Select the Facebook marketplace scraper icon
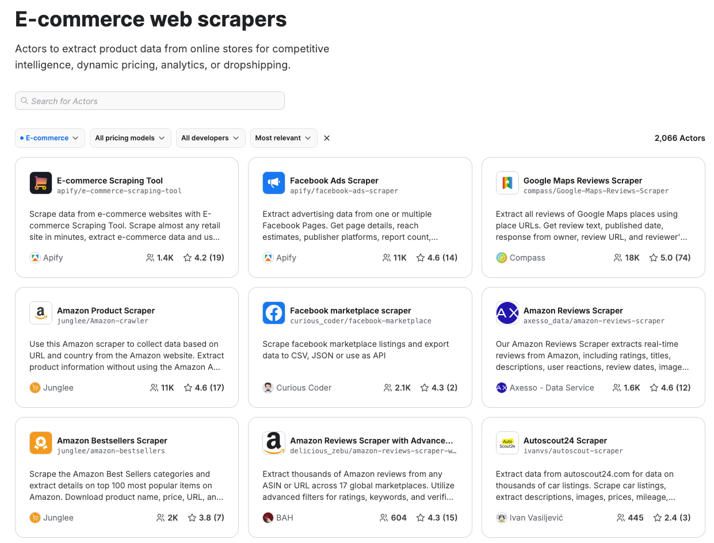 [x=273, y=313]
